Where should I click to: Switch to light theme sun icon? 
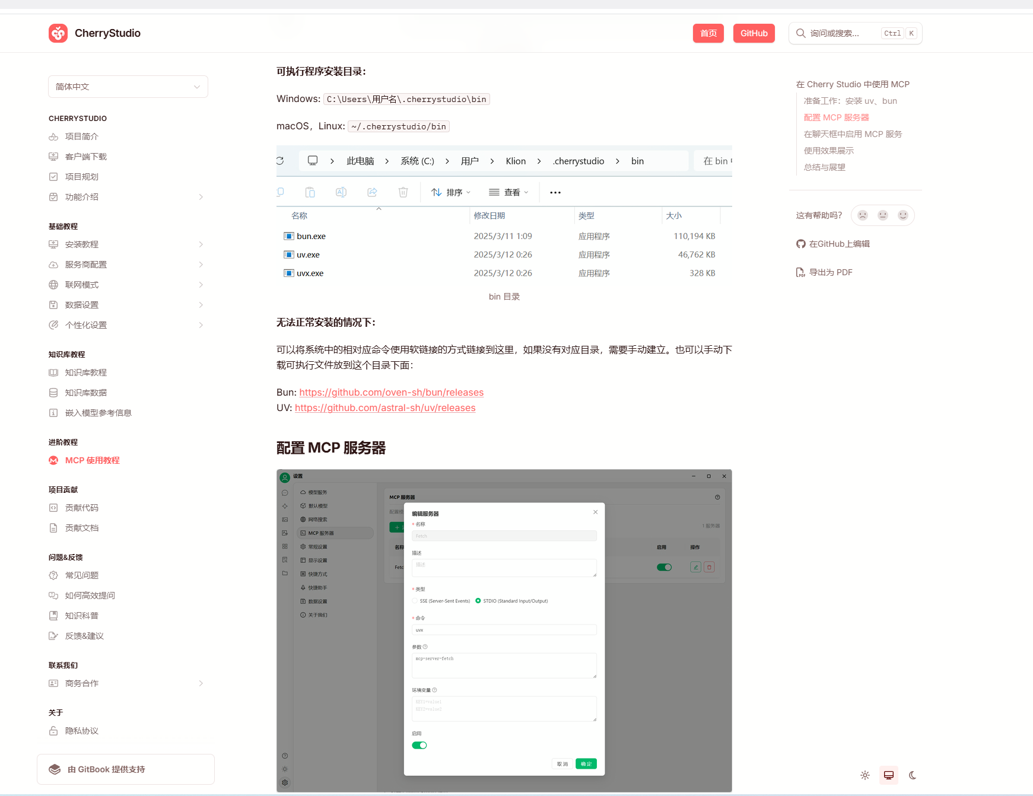tap(865, 775)
